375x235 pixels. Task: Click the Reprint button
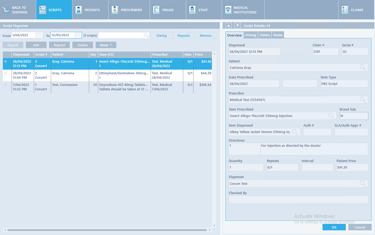click(x=59, y=45)
